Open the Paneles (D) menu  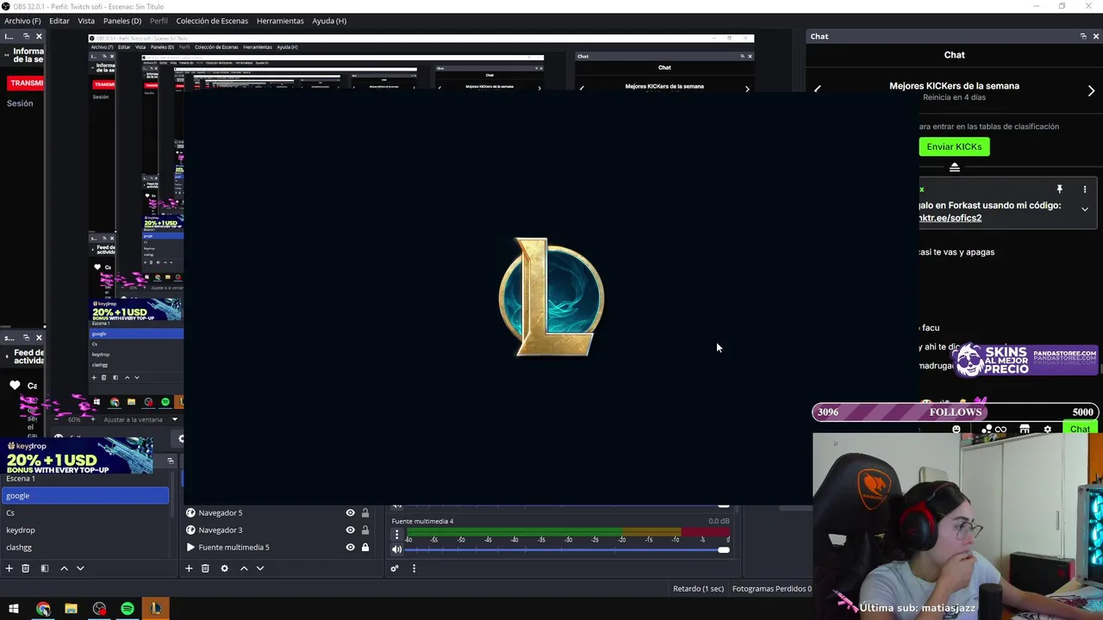pos(122,21)
